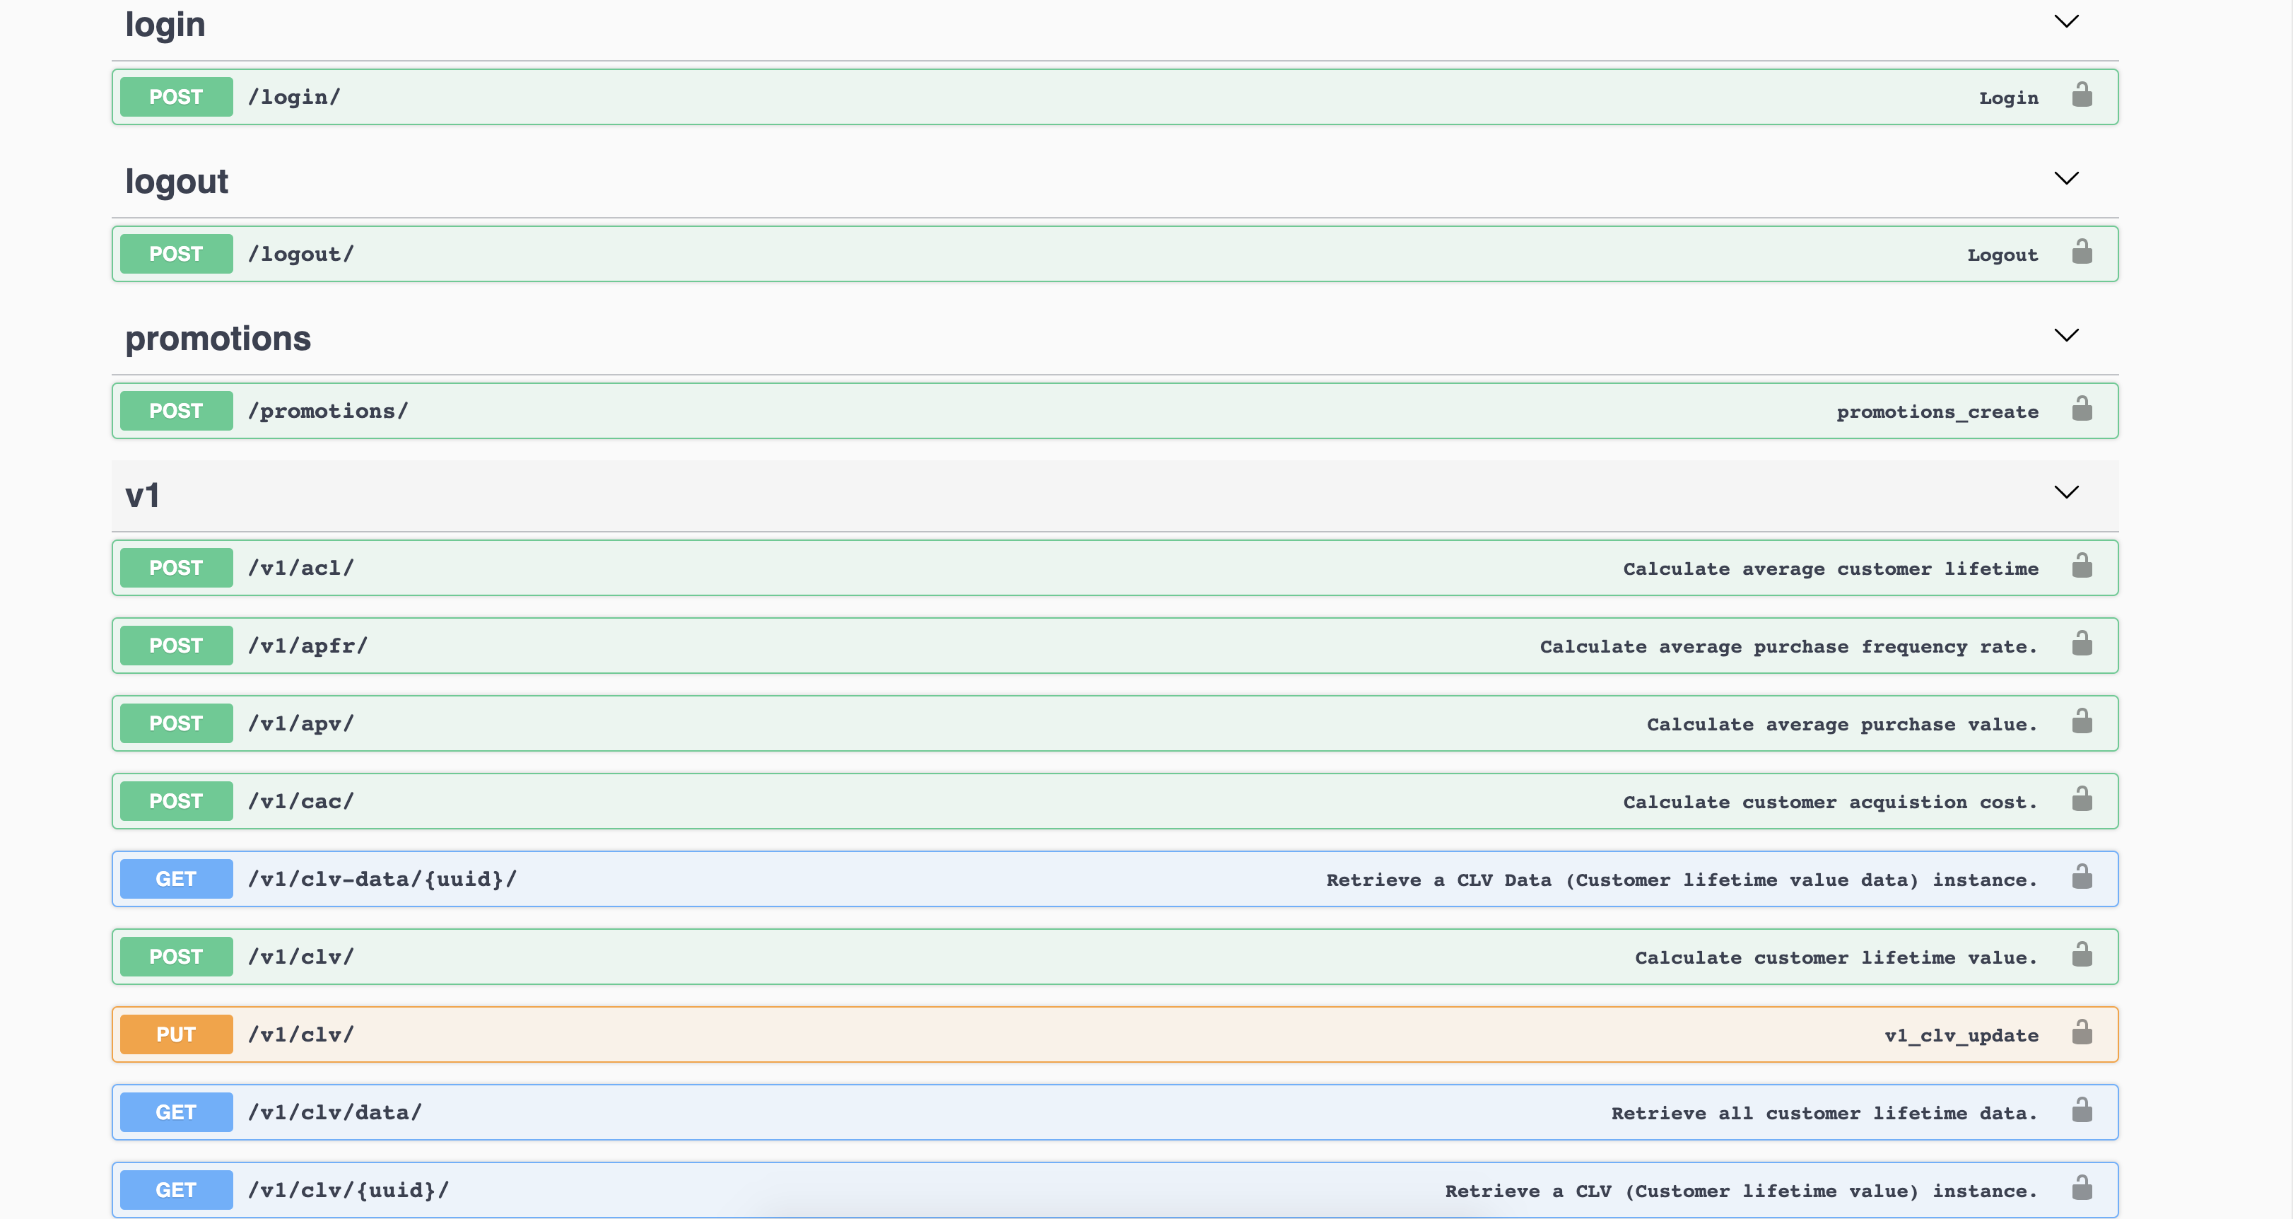Click the lock icon on /v1/acl/ row
The width and height of the screenshot is (2293, 1219).
(x=2083, y=567)
